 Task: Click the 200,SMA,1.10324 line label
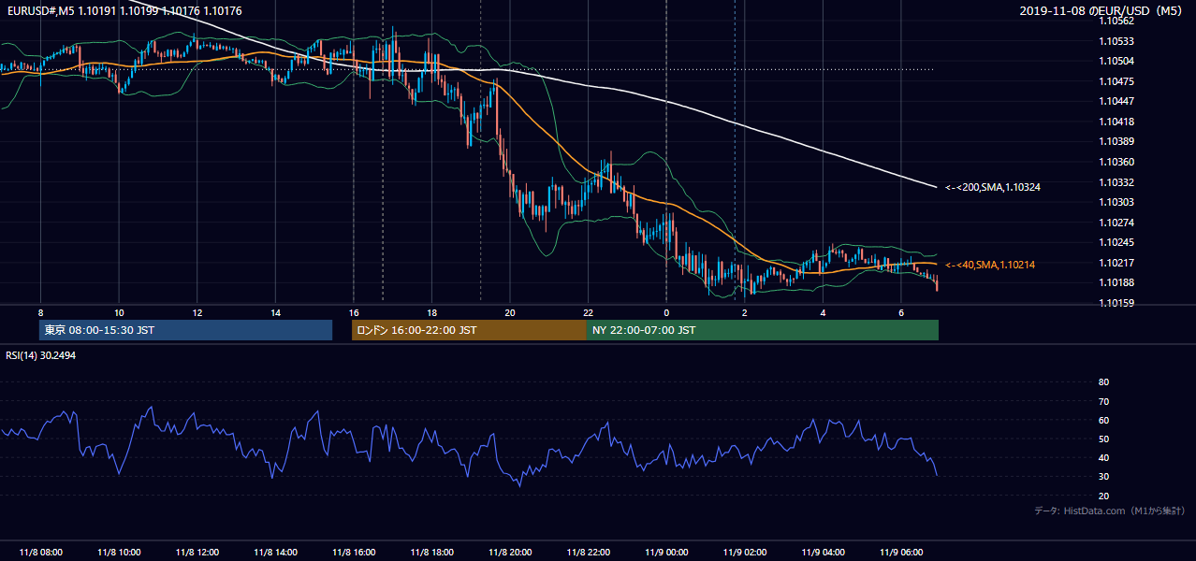992,187
